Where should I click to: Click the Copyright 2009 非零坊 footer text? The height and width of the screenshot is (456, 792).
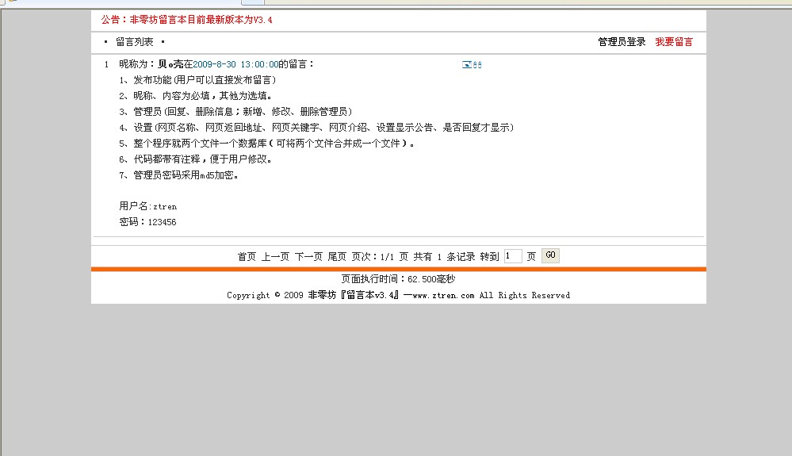(399, 295)
